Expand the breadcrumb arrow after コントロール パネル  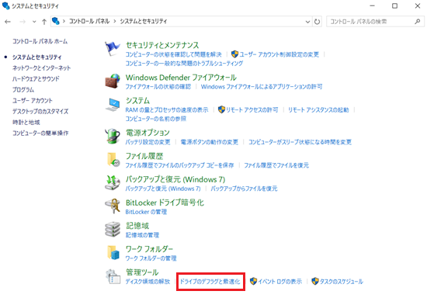click(115, 21)
